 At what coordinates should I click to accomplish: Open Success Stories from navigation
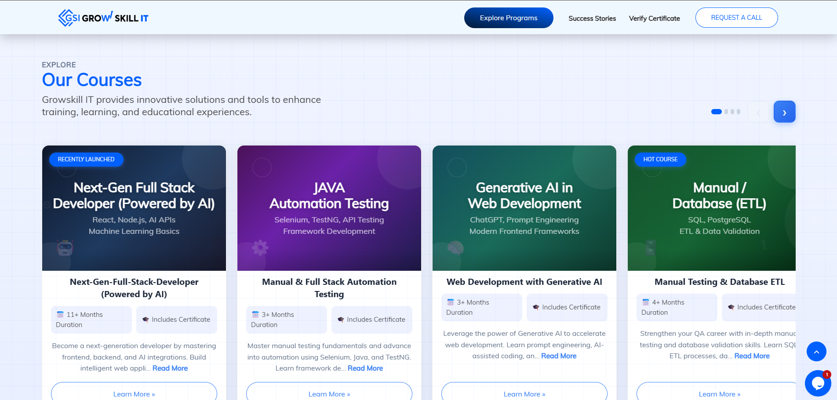click(592, 18)
